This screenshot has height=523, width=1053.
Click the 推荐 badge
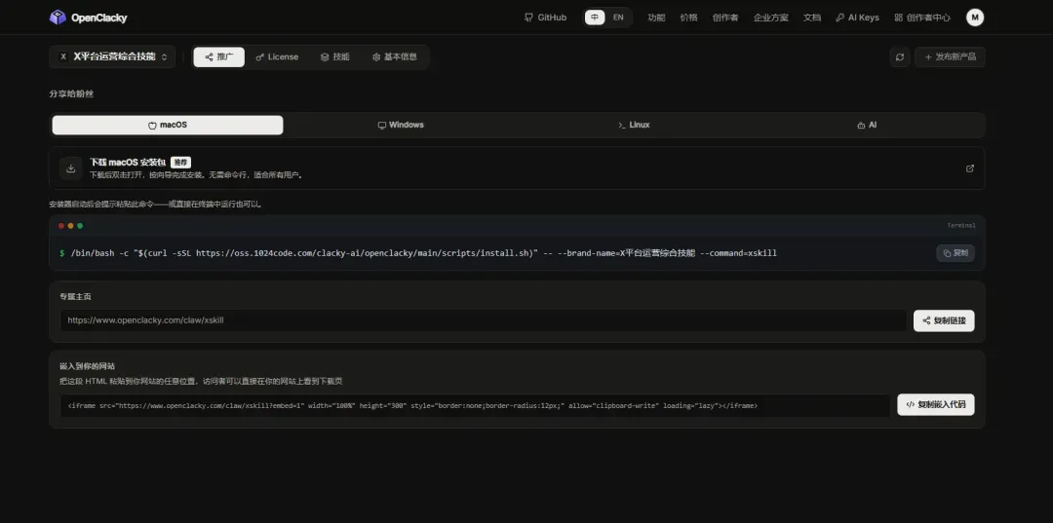point(180,163)
